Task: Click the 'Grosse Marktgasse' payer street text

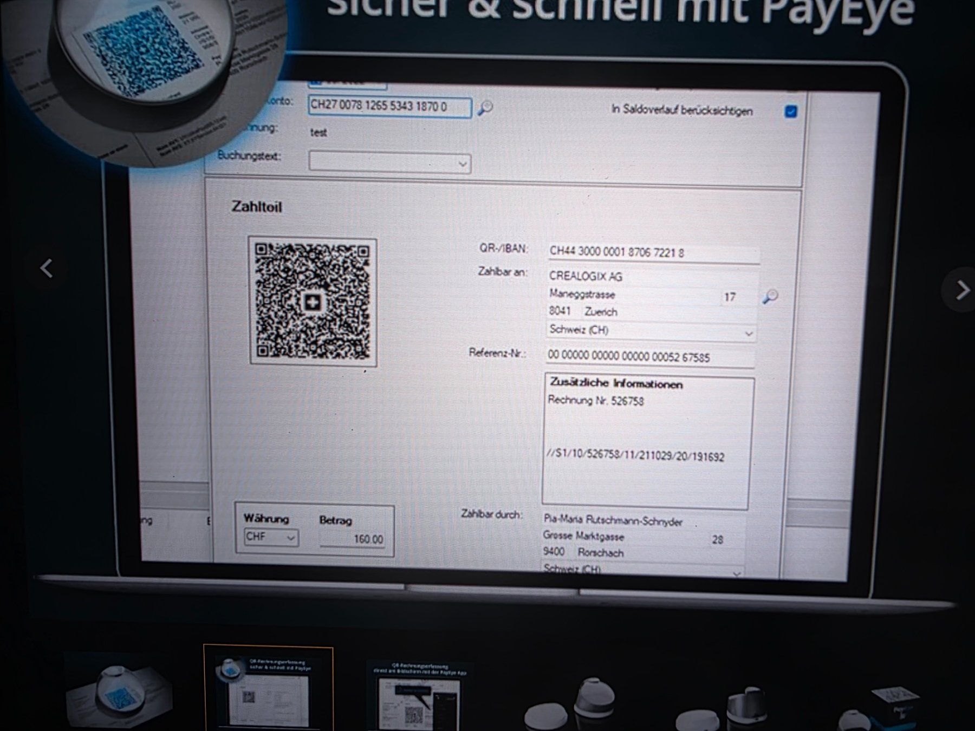Action: coord(583,537)
